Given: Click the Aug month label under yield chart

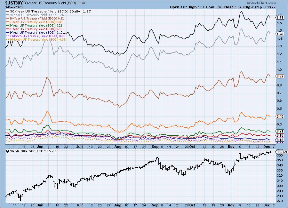Looking at the screenshot, I should 118,147.
